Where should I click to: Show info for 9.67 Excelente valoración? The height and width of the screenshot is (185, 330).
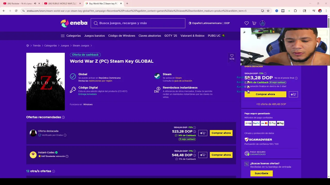coord(67,156)
